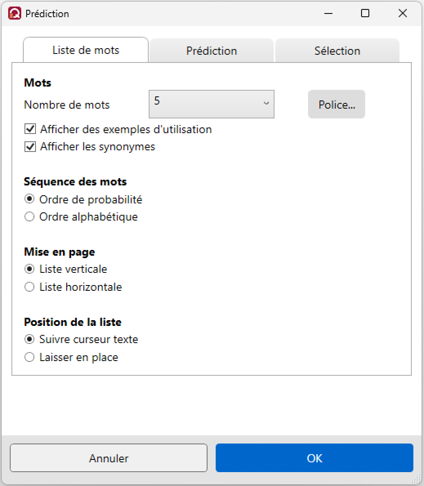Image resolution: width=424 pixels, height=486 pixels.
Task: Choose Suivre curseur texte option
Action: (x=29, y=339)
